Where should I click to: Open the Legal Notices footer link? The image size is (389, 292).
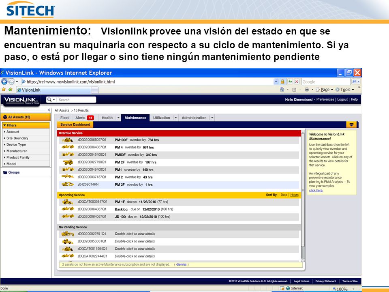pyautogui.click(x=301, y=281)
